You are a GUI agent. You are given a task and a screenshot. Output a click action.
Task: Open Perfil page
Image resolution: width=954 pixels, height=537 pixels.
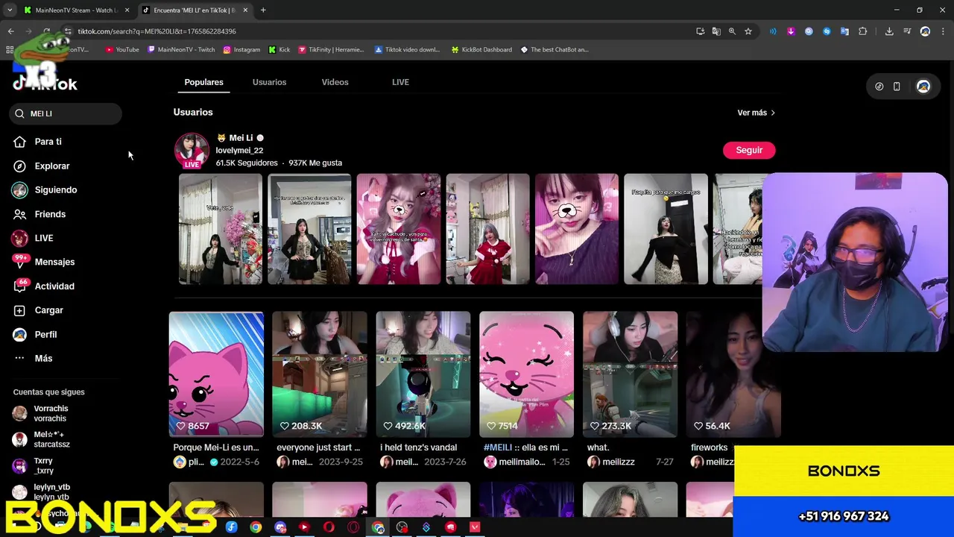(x=45, y=334)
